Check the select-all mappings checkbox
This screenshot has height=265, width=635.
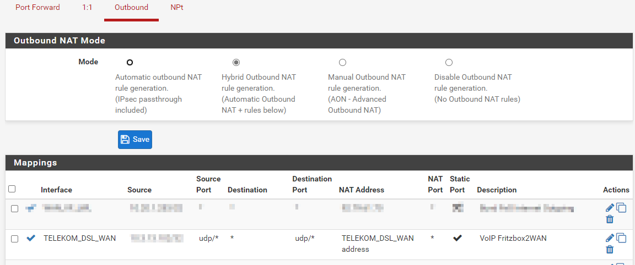[12, 189]
